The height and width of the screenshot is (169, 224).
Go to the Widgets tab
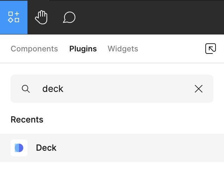[123, 49]
